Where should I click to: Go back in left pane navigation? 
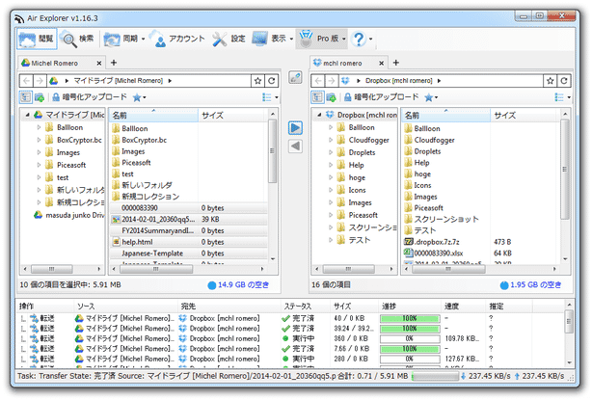(26, 80)
